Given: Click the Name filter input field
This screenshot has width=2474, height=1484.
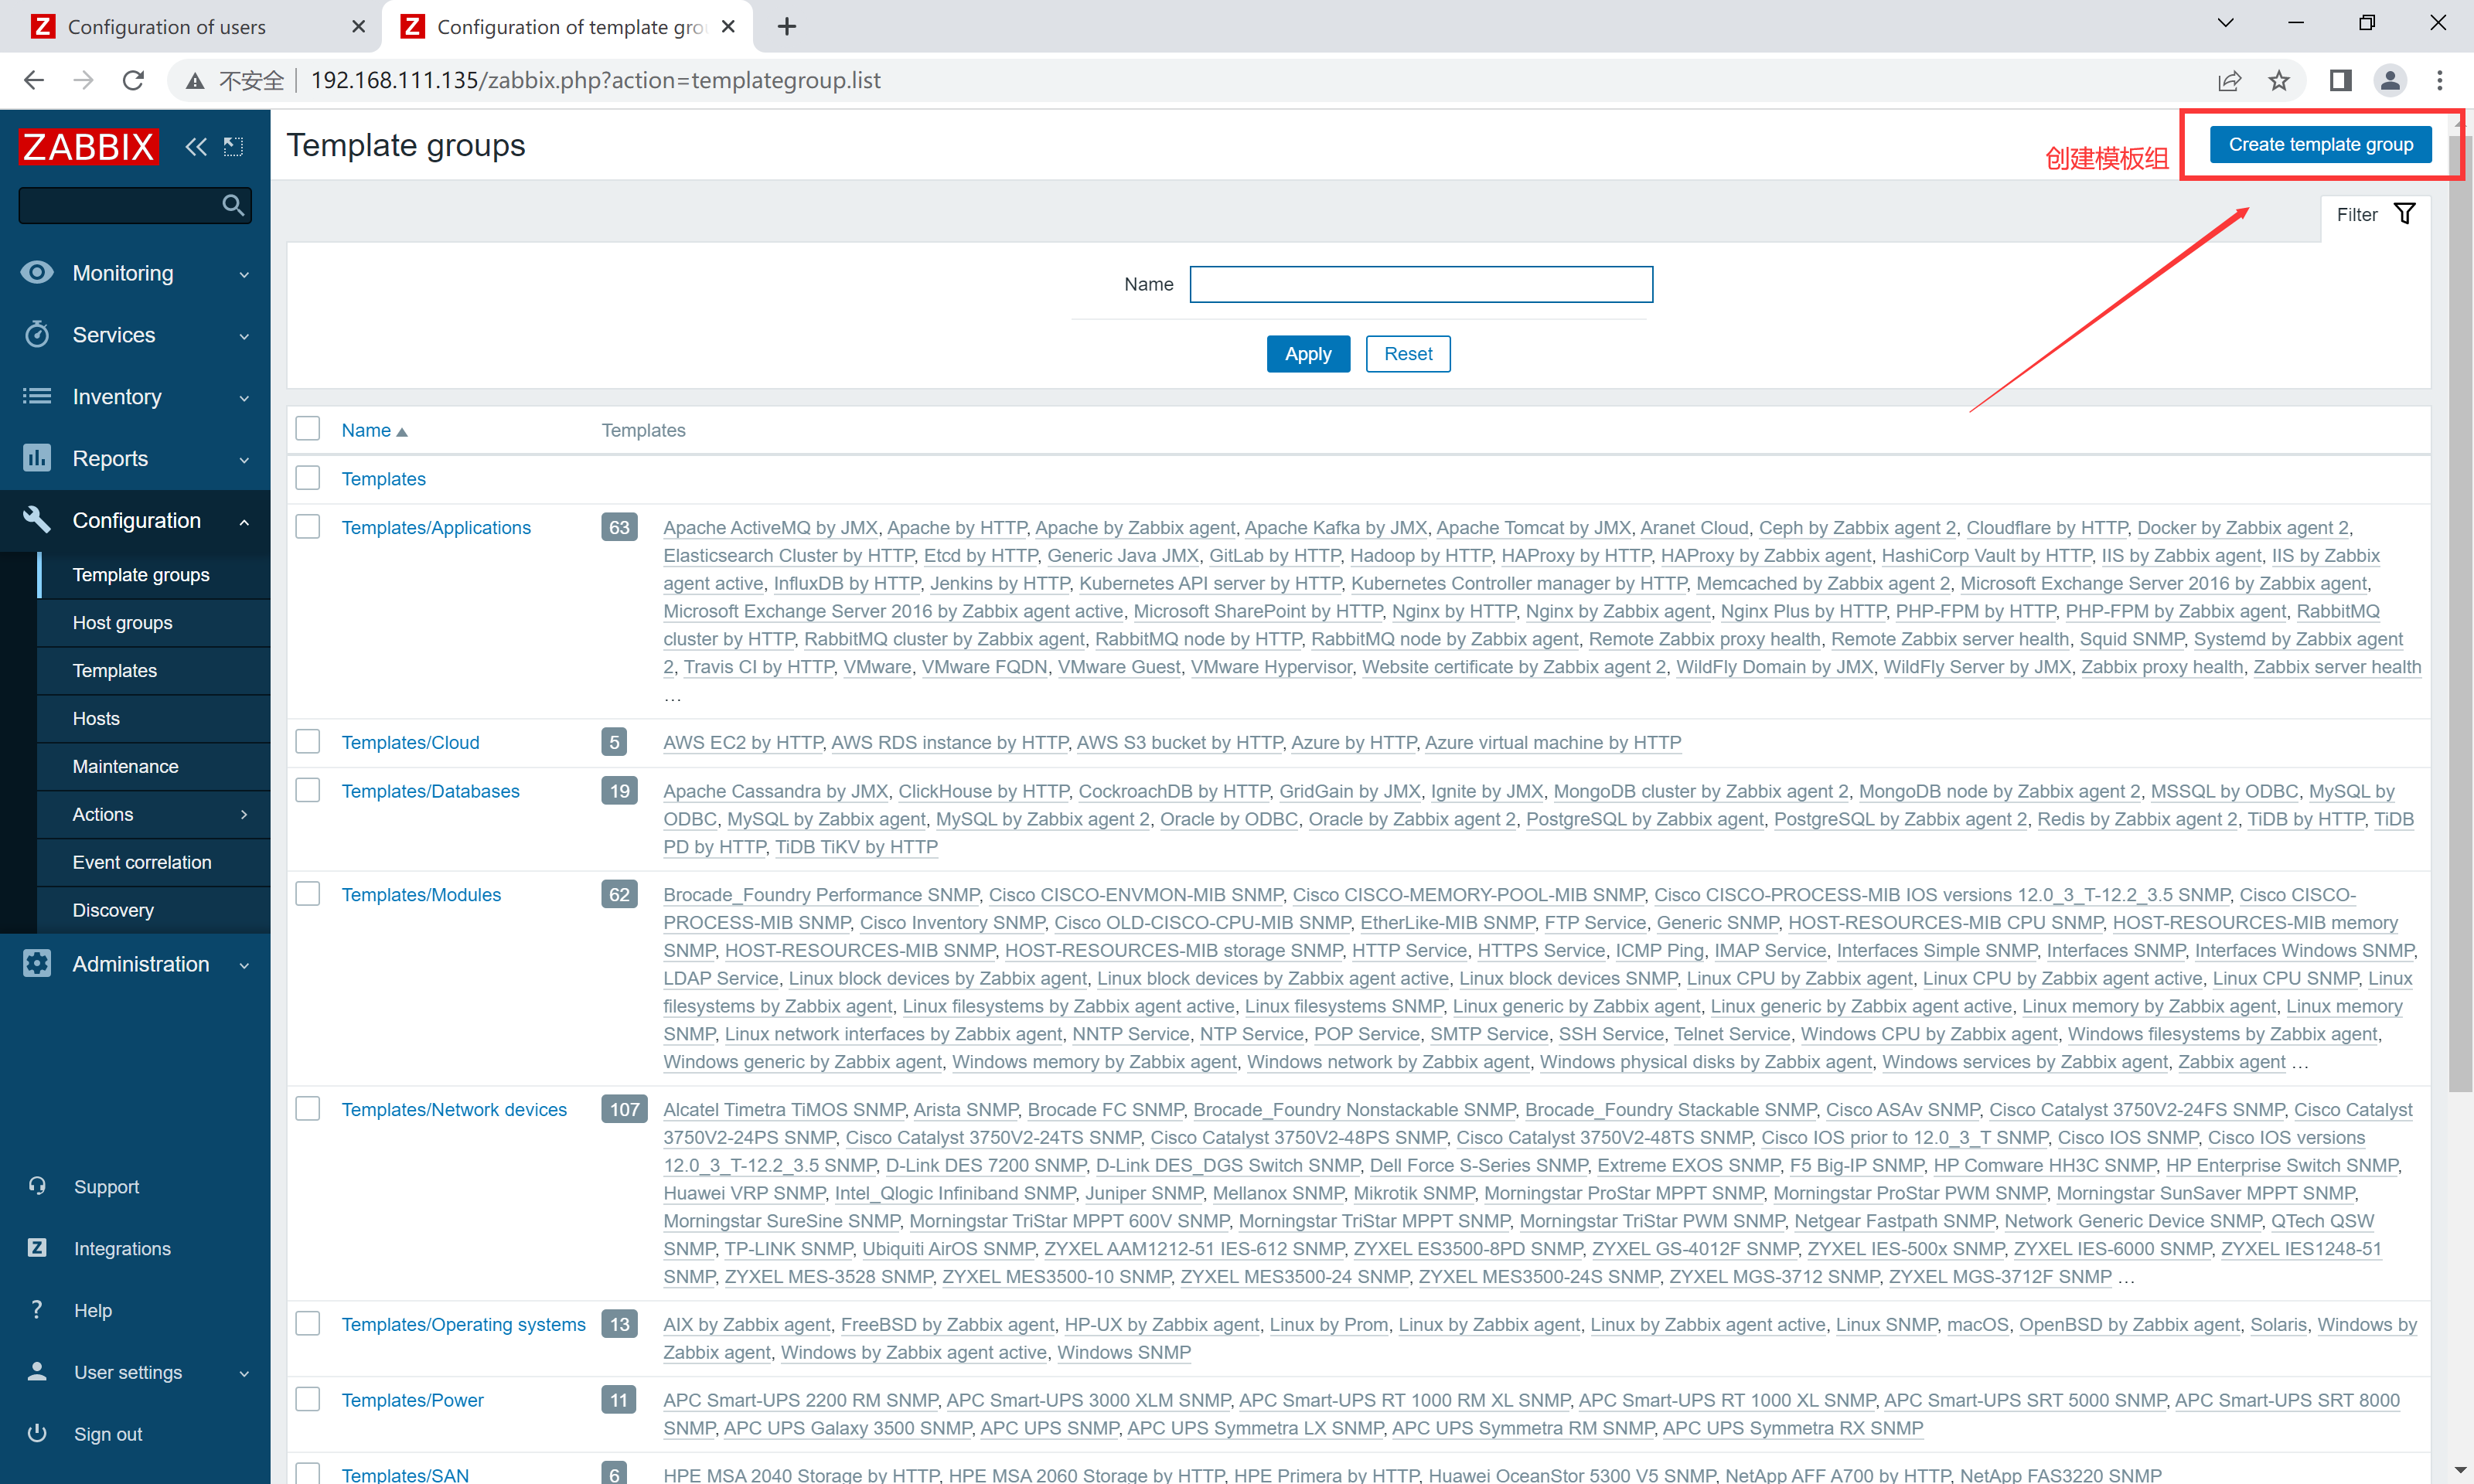Looking at the screenshot, I should [1421, 284].
